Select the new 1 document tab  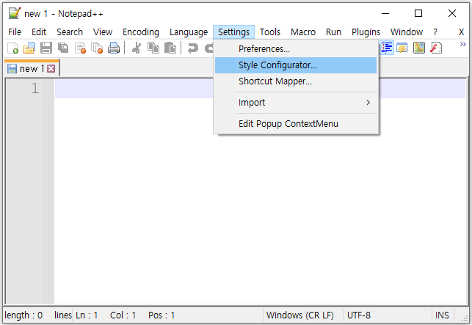point(32,68)
